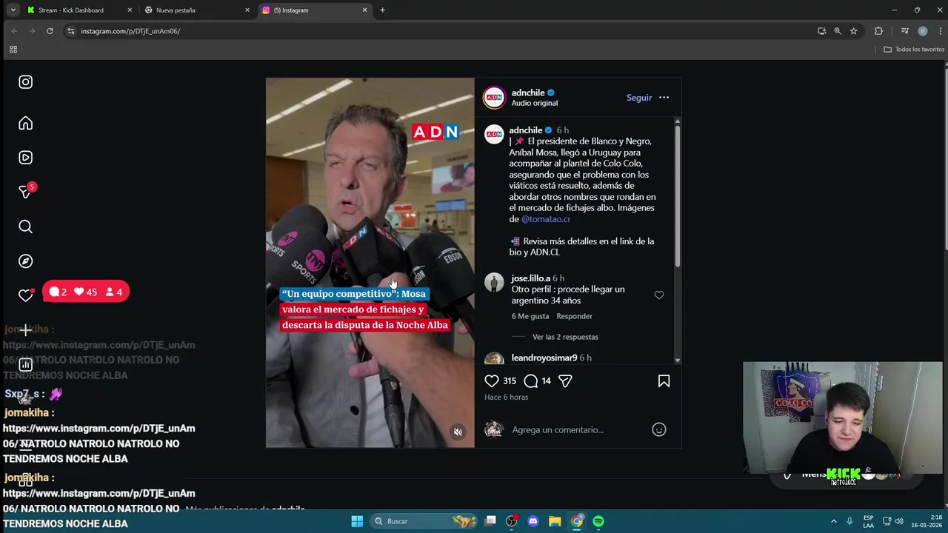Screen dimensions: 948x533
Task: View the 315 likes list
Action: click(x=510, y=381)
